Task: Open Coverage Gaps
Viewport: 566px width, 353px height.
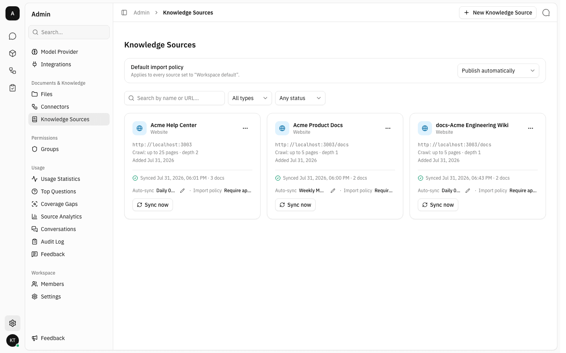Action: pyautogui.click(x=69, y=204)
